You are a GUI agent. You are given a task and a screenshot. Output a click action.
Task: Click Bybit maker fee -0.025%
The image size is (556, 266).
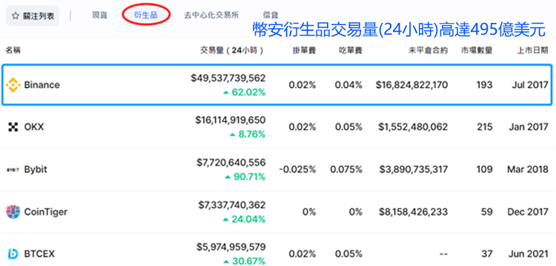297,169
